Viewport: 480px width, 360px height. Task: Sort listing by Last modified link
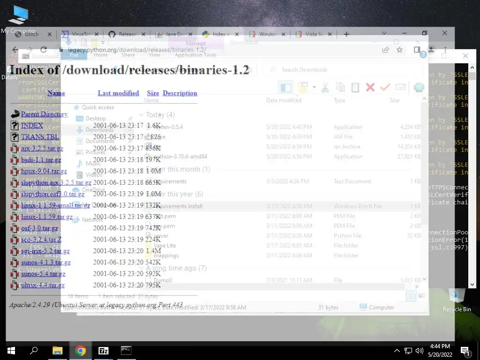coord(118,93)
